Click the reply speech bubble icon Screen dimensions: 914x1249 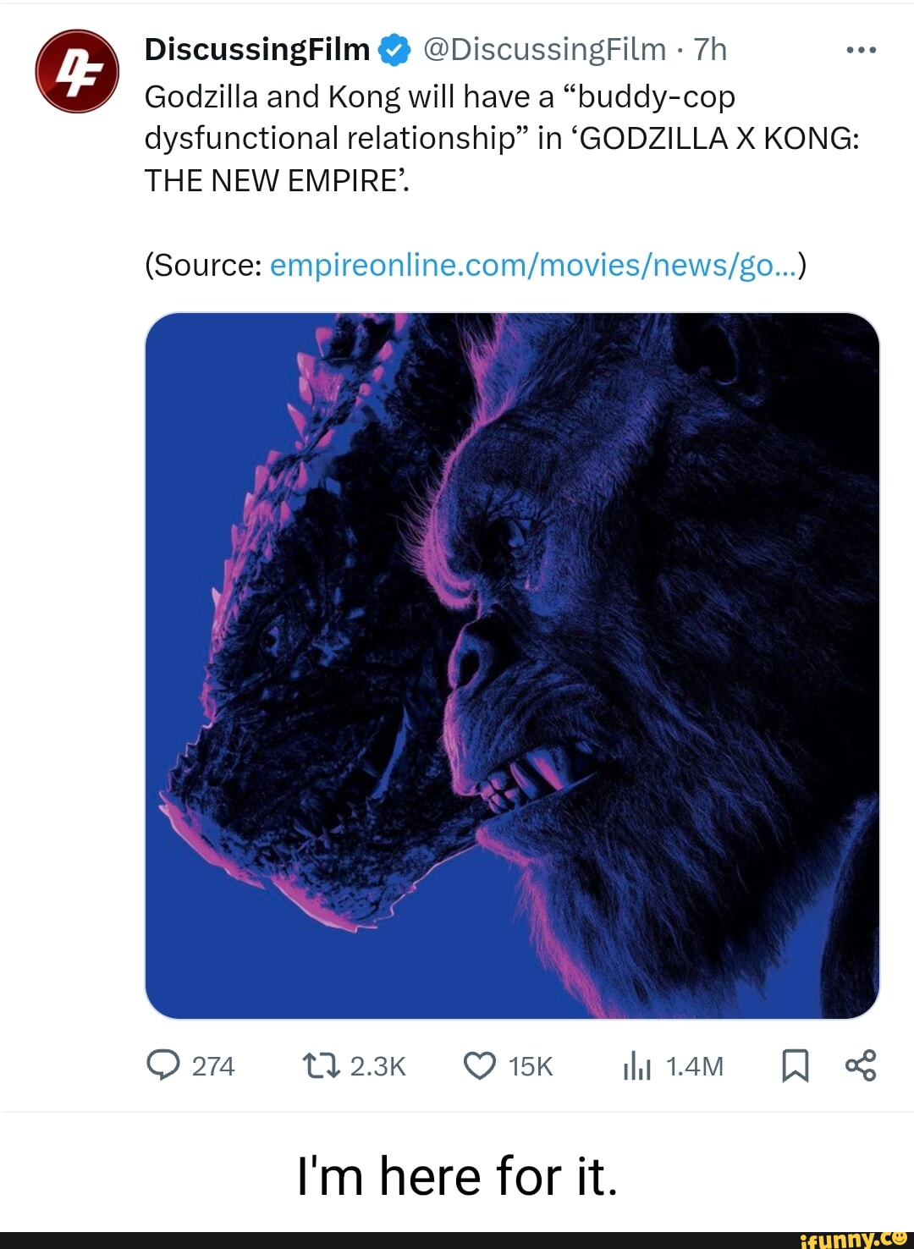tap(163, 1065)
